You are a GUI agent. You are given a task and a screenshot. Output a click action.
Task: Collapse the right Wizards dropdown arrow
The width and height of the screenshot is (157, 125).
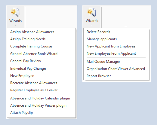[92, 25]
